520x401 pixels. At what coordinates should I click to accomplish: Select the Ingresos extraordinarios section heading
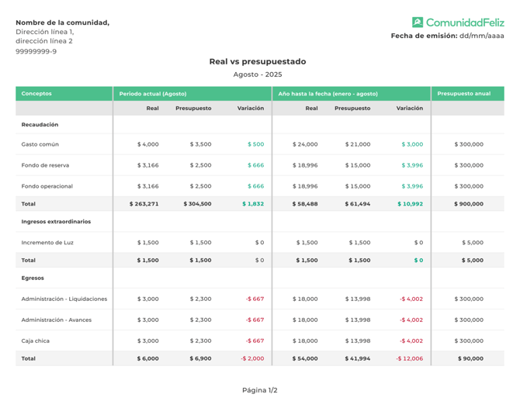56,222
